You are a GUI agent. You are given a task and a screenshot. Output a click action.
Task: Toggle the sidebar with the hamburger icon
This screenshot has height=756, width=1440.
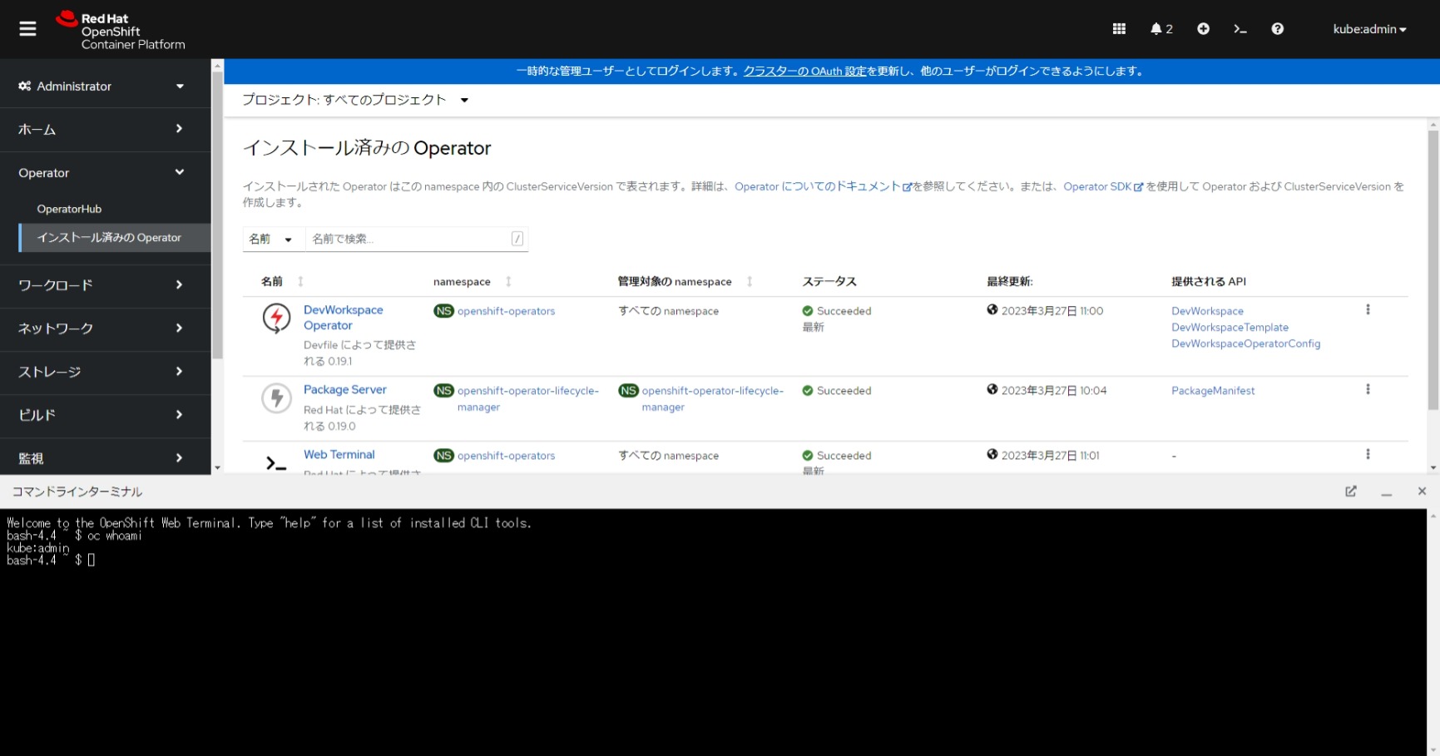point(27,27)
